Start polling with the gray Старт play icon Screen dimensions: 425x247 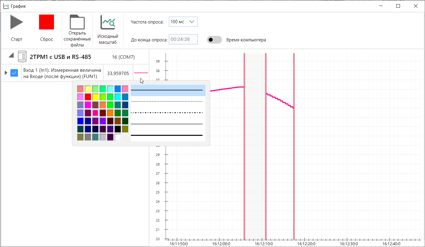(x=17, y=22)
